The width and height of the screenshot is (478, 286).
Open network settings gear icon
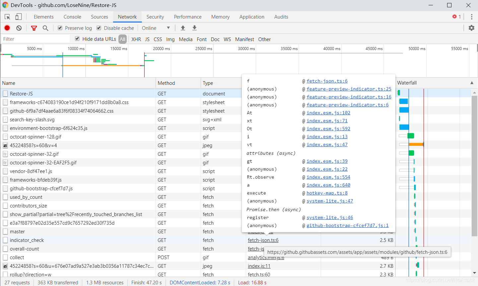[471, 28]
